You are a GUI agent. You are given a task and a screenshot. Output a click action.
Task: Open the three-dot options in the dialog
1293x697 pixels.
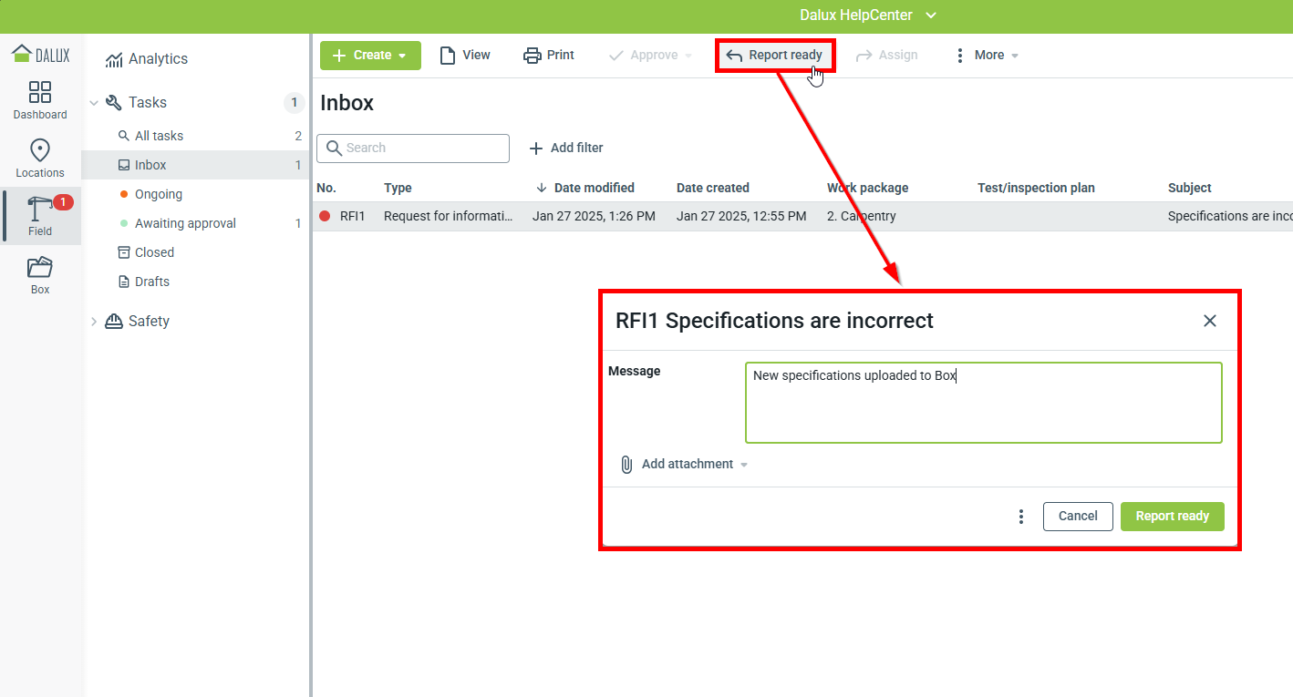1021,517
